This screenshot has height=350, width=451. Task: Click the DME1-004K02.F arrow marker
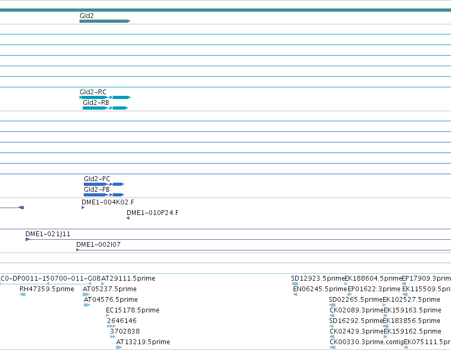coord(83,208)
